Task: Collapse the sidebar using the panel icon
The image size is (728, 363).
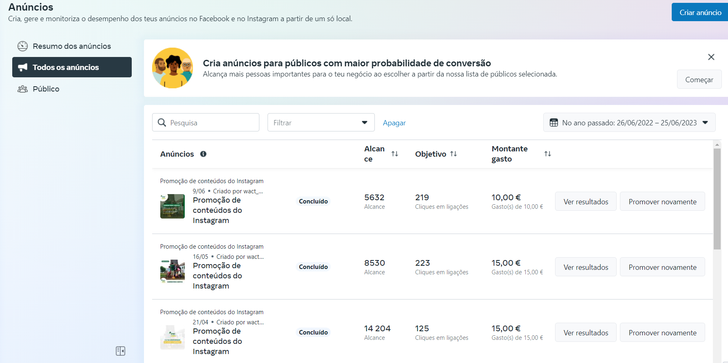Action: (120, 351)
